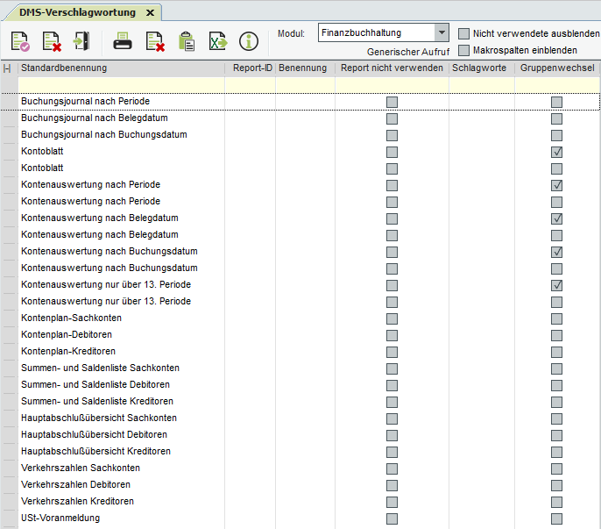Close the DMS-Verschlagwortung tab with its X
The height and width of the screenshot is (529, 601).
(151, 13)
